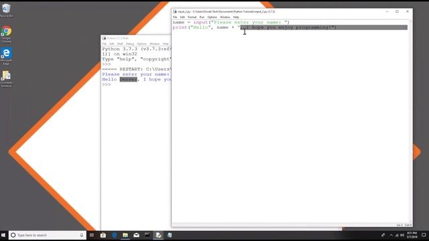Viewport: 429px width, 241px height.
Task: Click the Python Shell window's title icon
Action: [104, 38]
